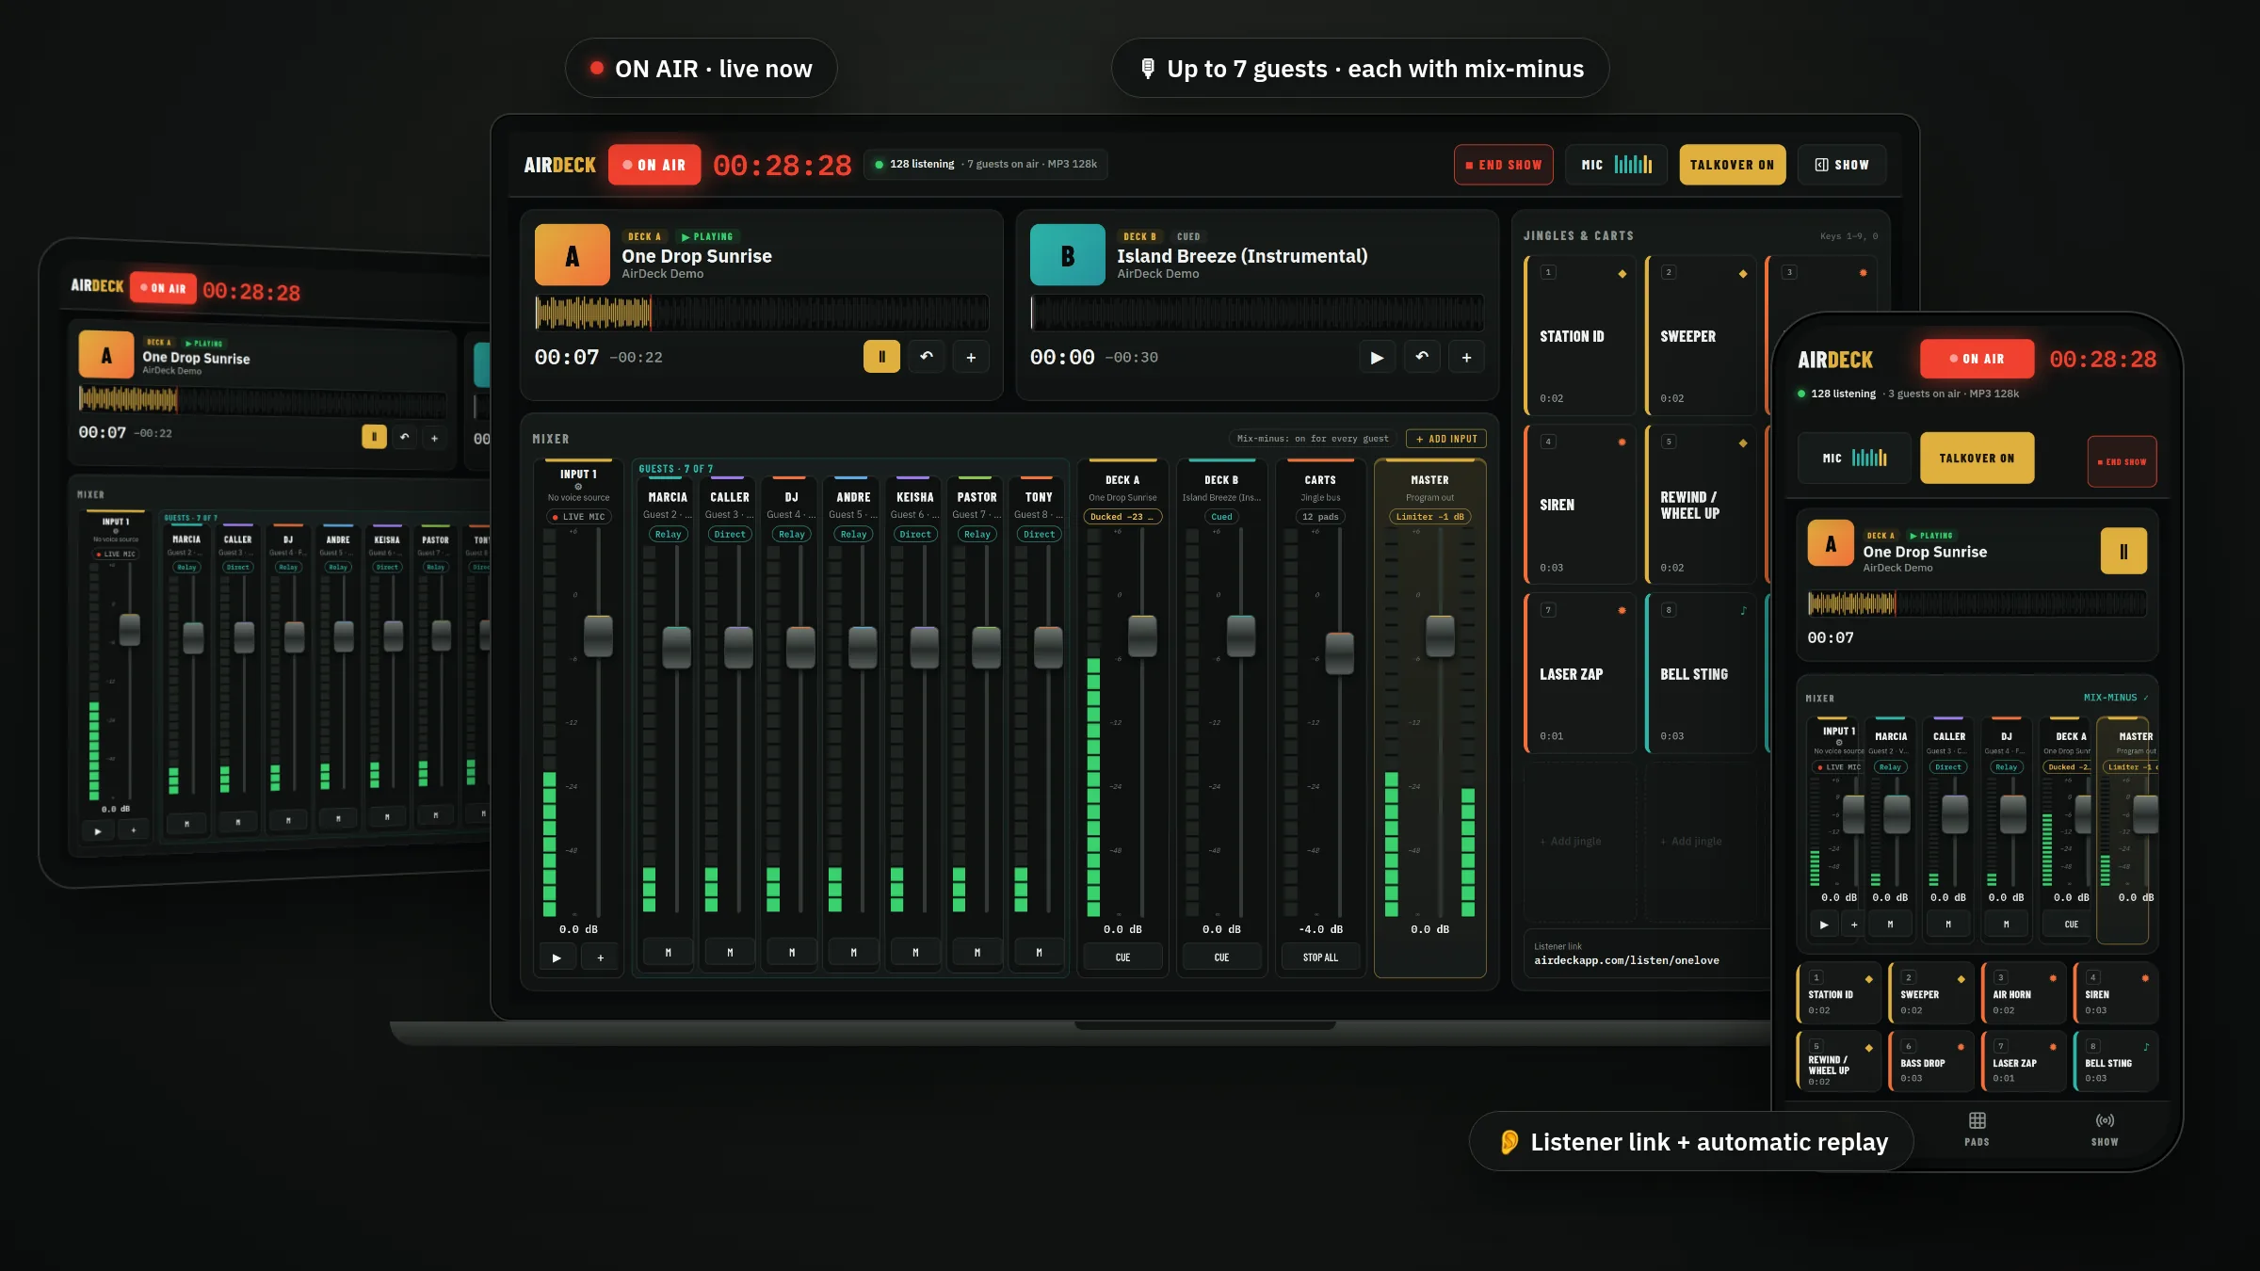This screenshot has width=2260, height=1271.
Task: Click Ducked -23 badge on Deck A strip
Action: click(x=1122, y=517)
